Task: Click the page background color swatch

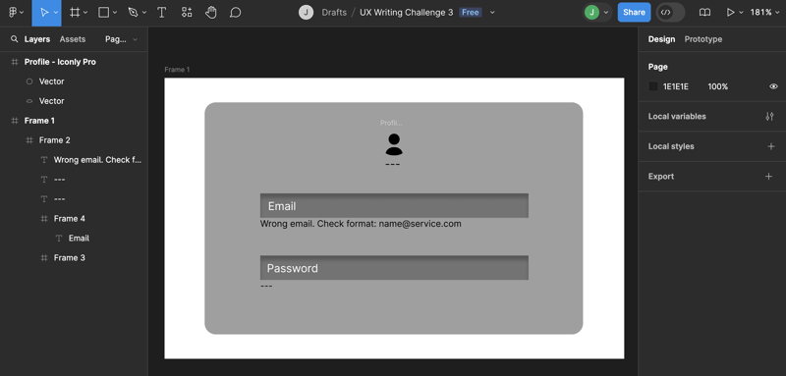Action: (653, 86)
